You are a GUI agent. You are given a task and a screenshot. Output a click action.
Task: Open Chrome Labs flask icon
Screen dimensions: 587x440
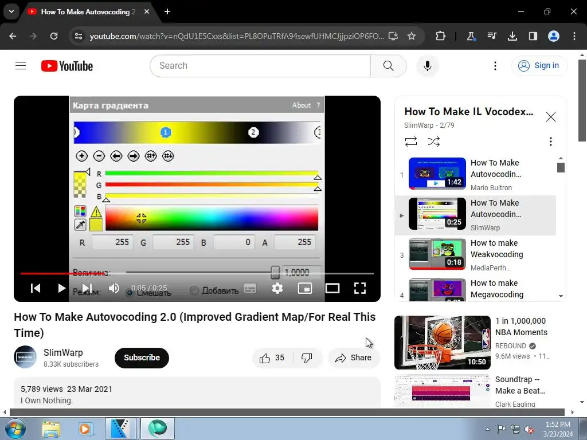tap(471, 36)
